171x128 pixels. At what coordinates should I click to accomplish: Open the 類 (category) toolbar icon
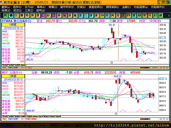click(59, 15)
